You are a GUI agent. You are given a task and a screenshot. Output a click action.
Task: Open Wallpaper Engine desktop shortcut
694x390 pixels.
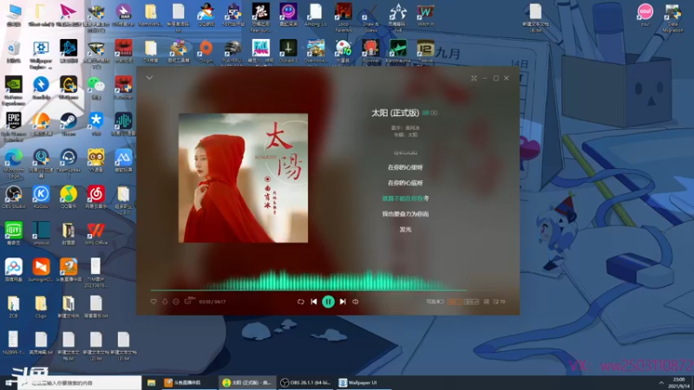pyautogui.click(x=41, y=55)
